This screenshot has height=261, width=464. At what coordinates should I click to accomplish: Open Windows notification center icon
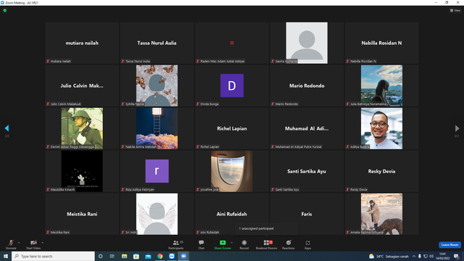(456, 256)
